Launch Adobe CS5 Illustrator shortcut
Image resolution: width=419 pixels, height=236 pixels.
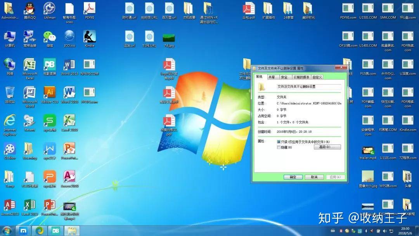[50, 93]
